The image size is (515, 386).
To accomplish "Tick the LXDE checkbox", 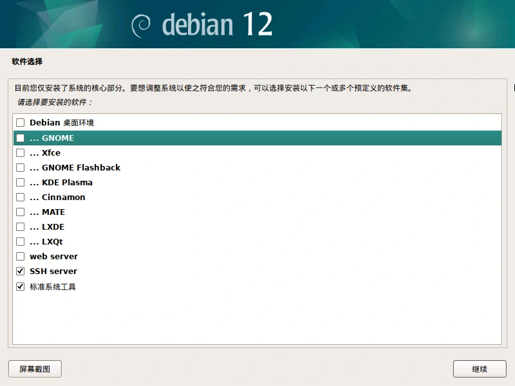I will [21, 227].
